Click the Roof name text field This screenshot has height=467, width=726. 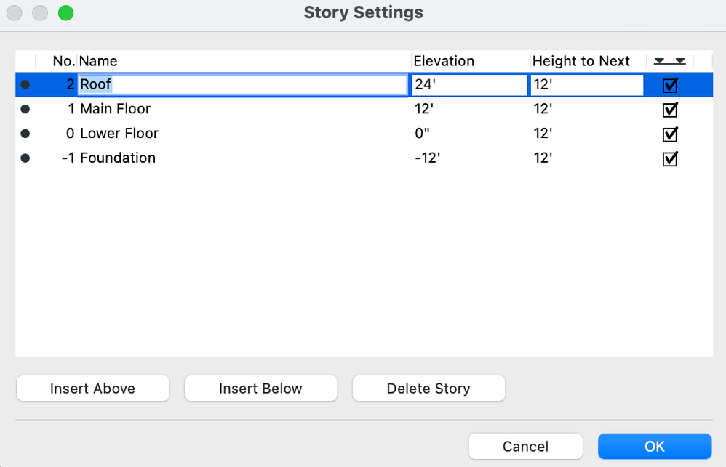click(x=242, y=85)
